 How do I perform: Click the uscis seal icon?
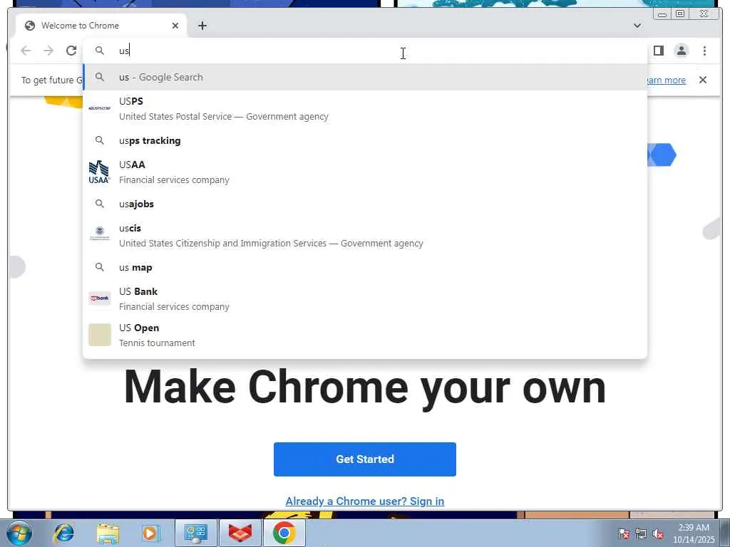(x=100, y=233)
